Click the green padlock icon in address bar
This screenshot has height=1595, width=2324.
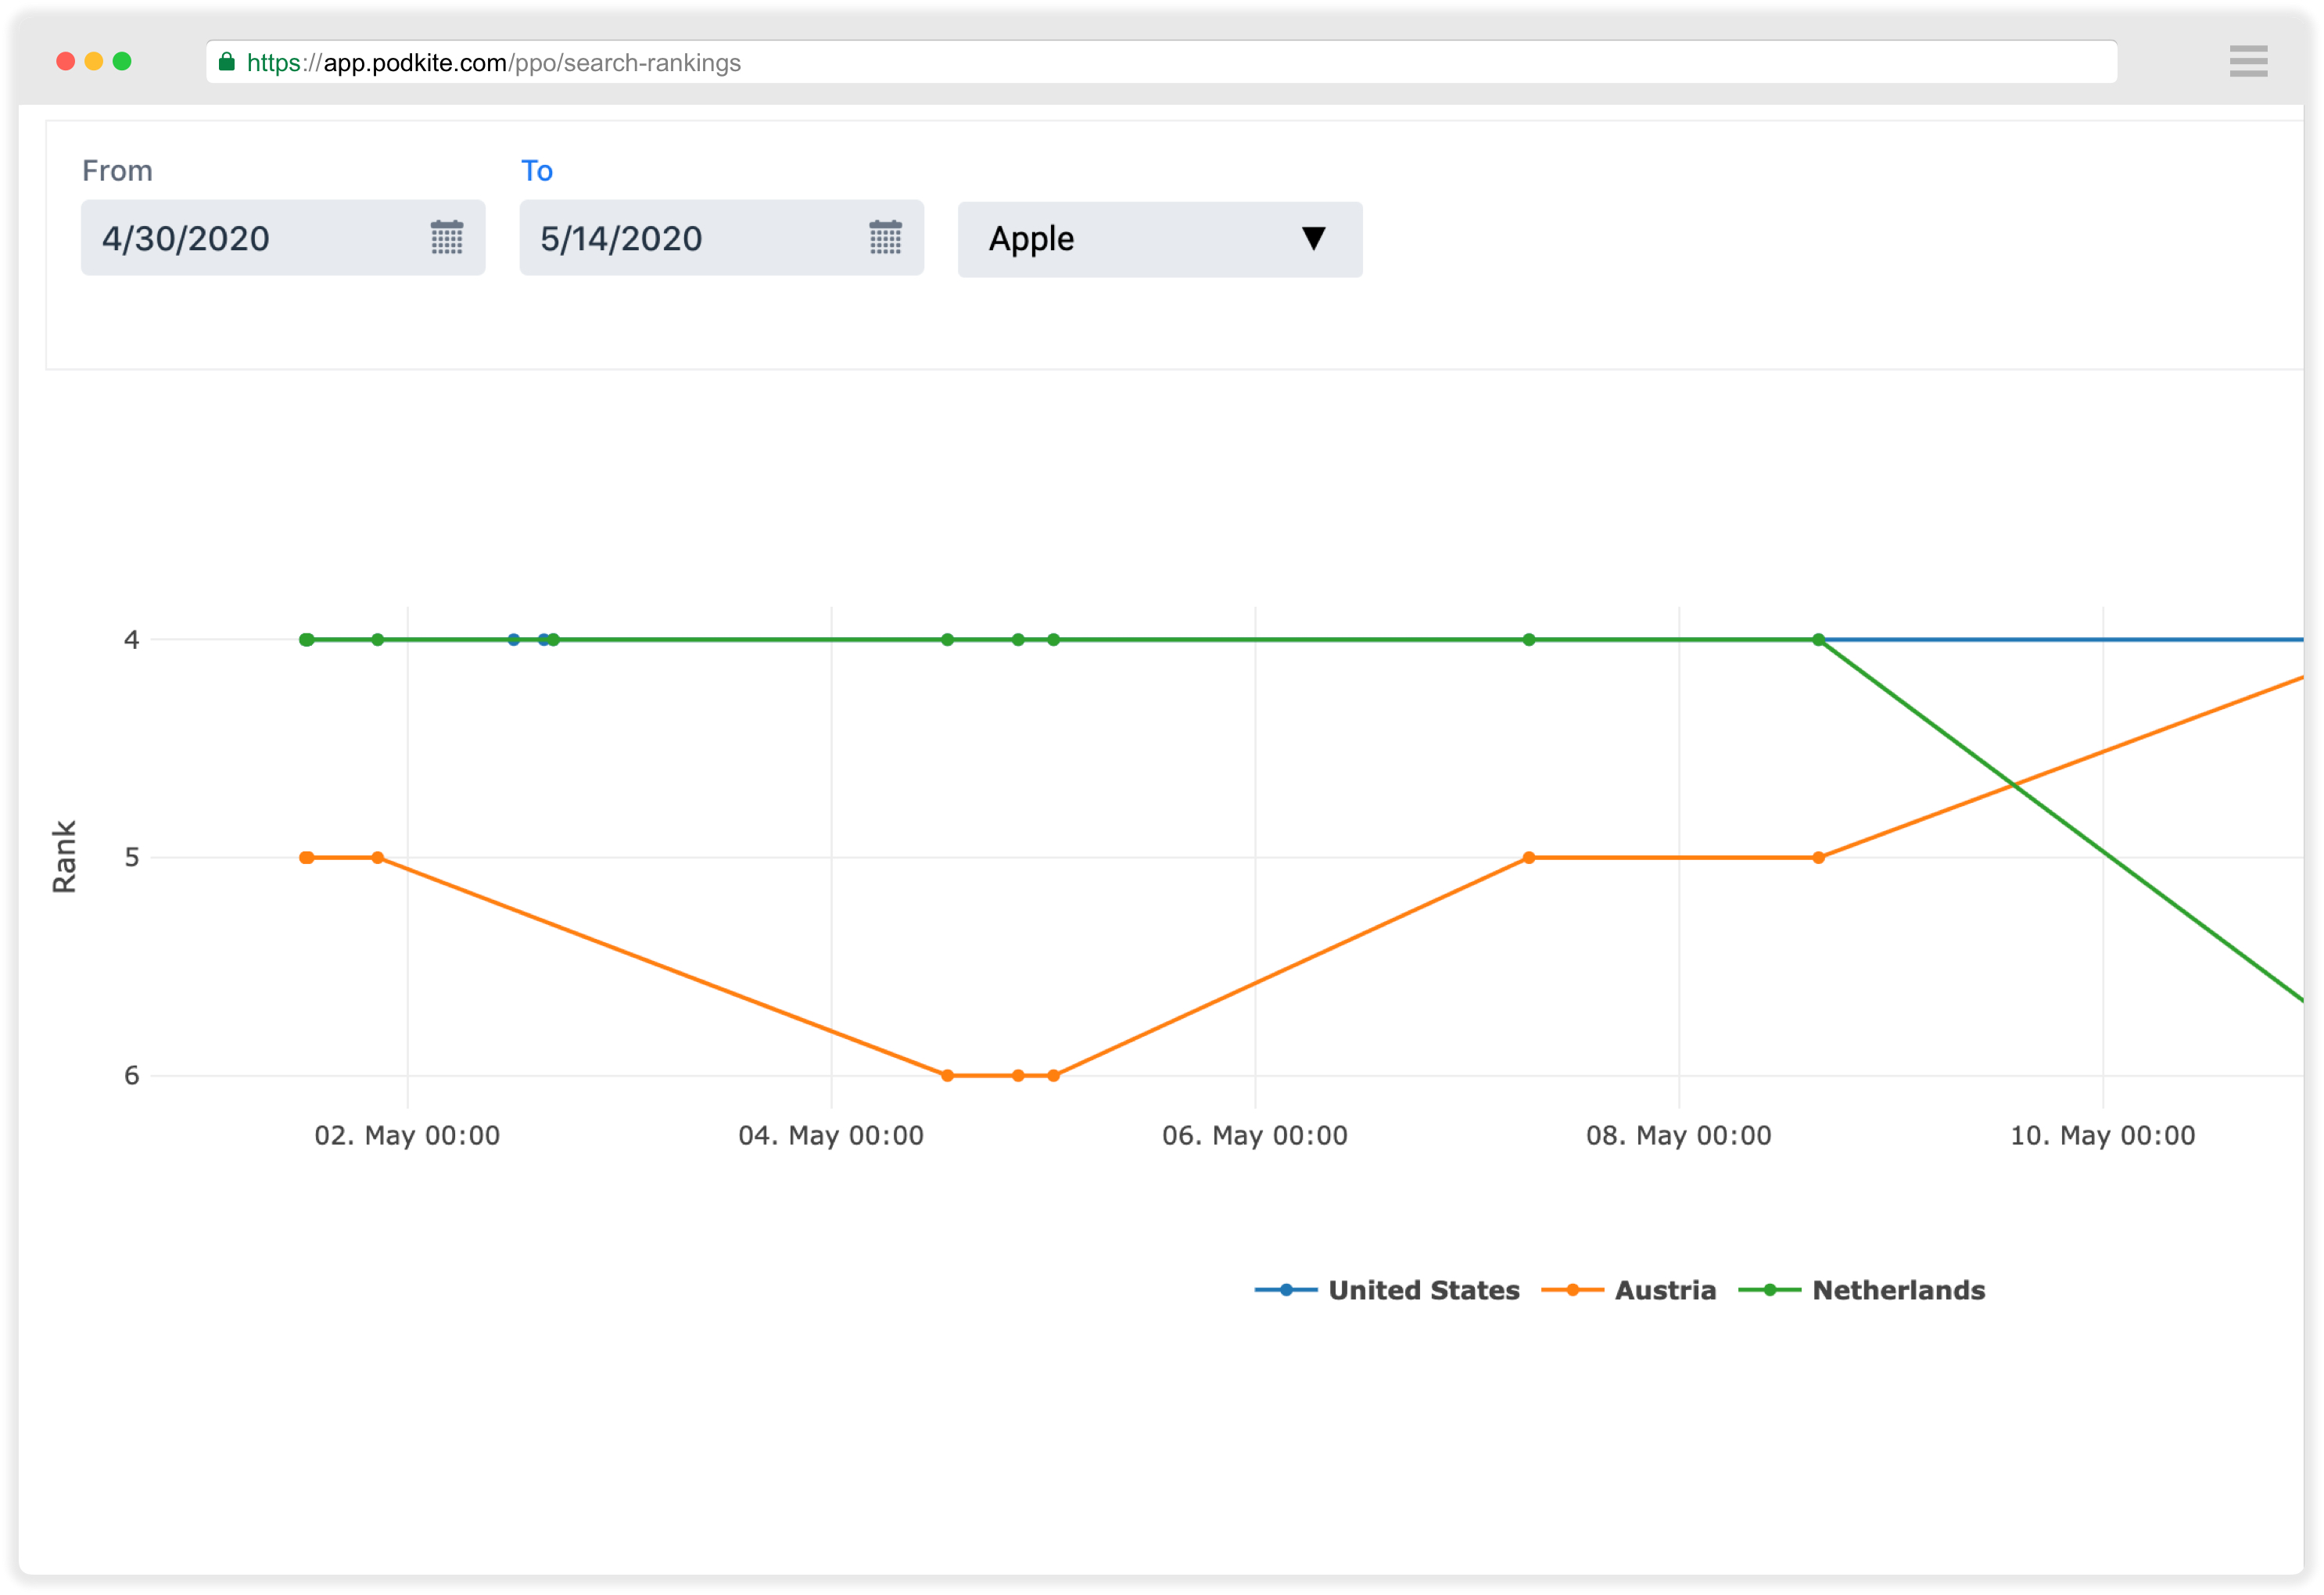227,62
